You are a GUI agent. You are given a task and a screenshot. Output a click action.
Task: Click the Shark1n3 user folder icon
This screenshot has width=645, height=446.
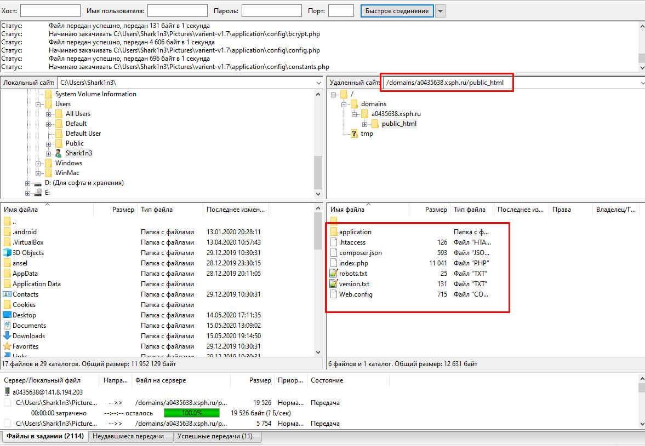tap(59, 153)
